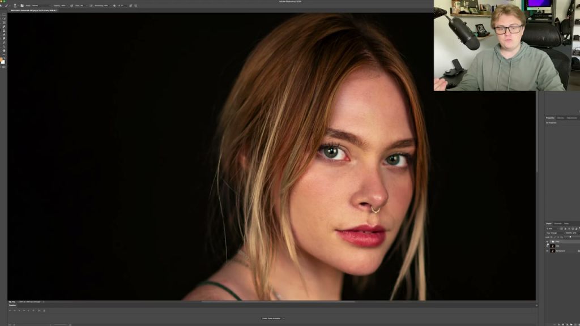The width and height of the screenshot is (580, 326).
Task: Hide the Background layer eye icon
Action: (547, 251)
